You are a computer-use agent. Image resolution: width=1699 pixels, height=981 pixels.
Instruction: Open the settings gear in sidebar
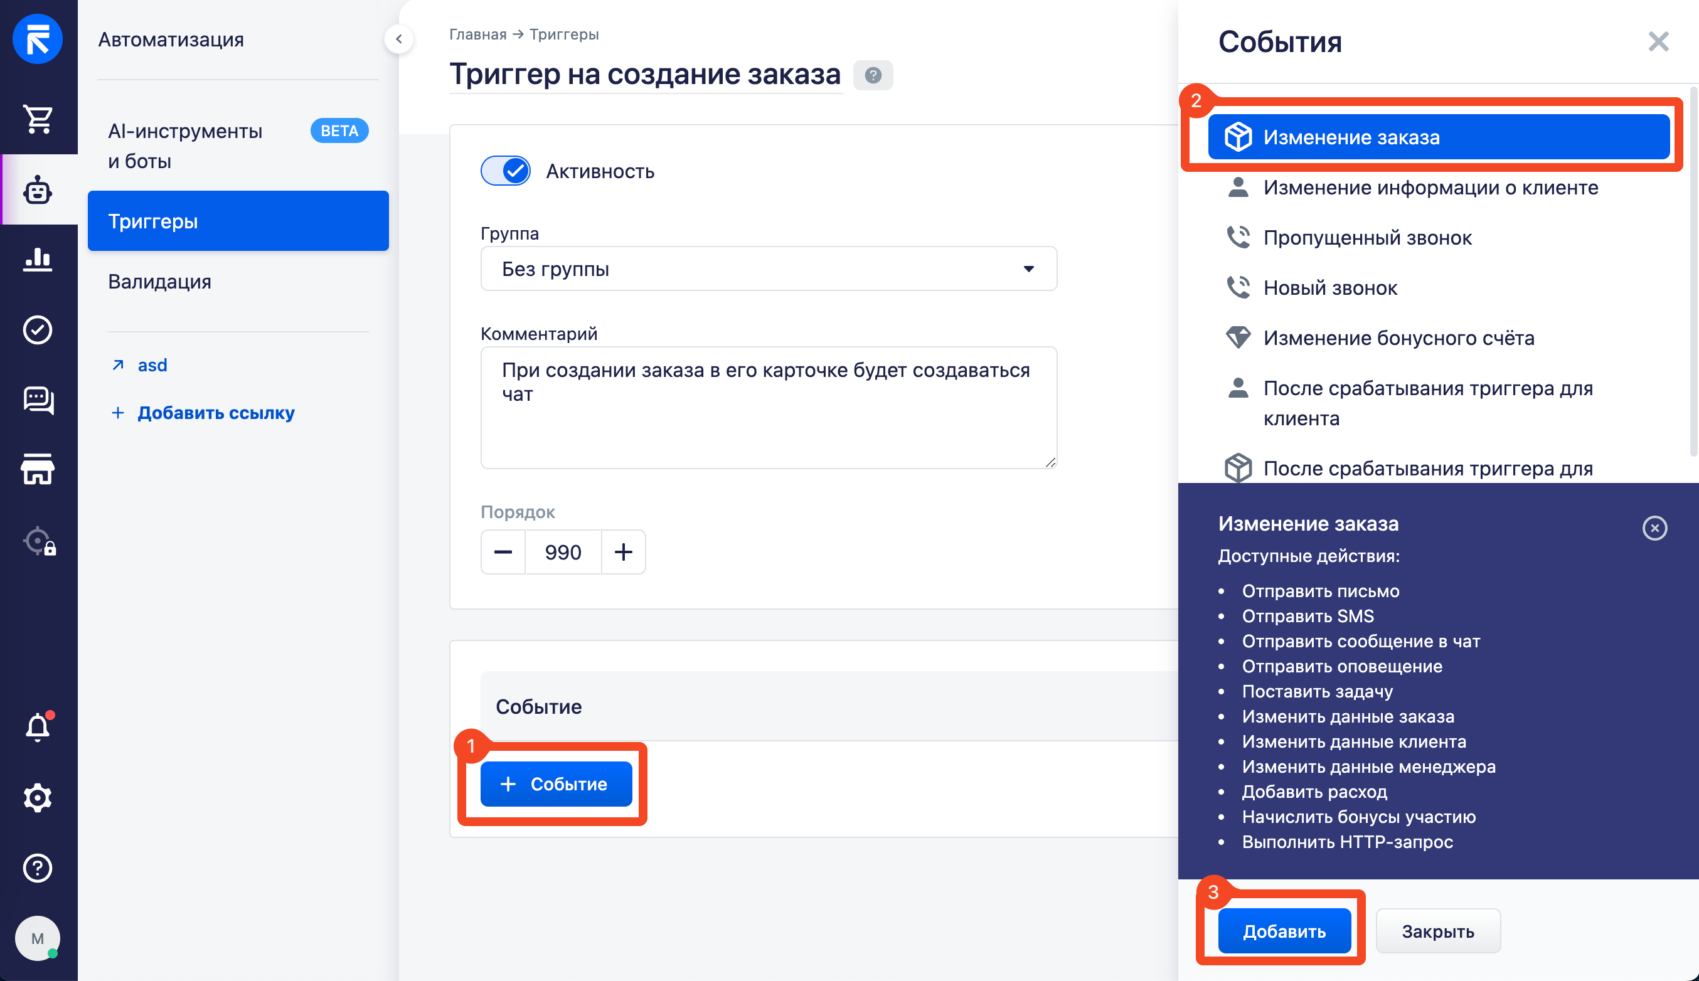[x=38, y=798]
